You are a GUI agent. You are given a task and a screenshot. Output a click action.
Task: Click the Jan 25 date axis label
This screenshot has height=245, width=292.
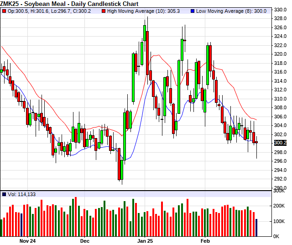(x=146, y=240)
